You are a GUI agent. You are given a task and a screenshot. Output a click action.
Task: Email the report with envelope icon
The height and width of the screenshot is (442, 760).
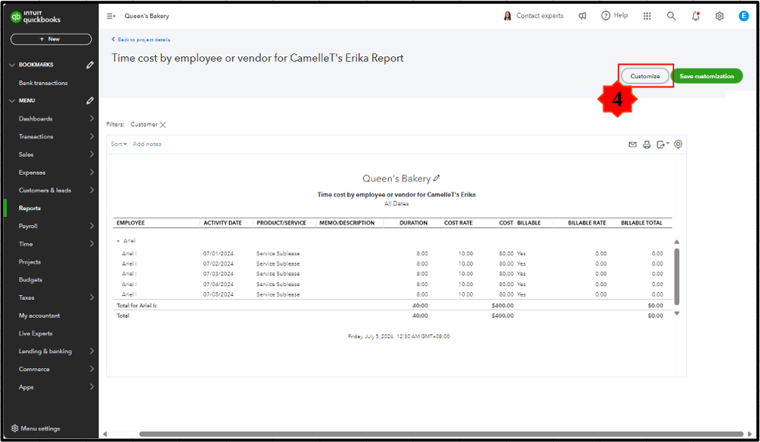[632, 145]
